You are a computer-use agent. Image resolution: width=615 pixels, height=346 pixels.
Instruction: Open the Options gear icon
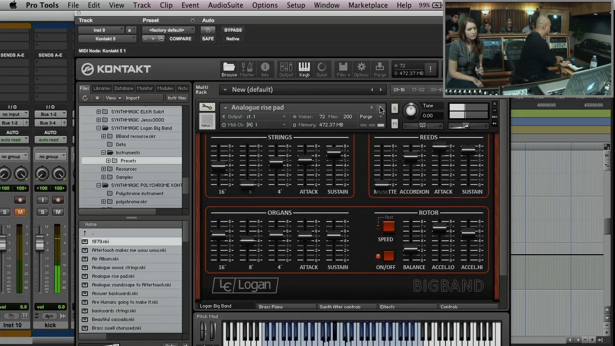click(x=361, y=69)
